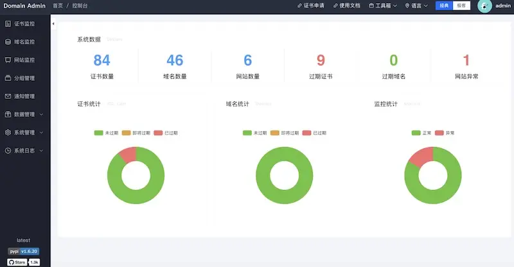
Task: Toggle 已过期 legend in 域名统计 chart
Action: click(x=314, y=133)
